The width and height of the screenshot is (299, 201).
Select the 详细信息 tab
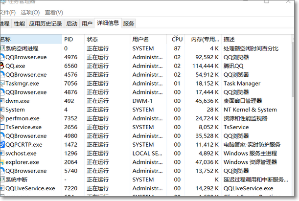click(108, 23)
